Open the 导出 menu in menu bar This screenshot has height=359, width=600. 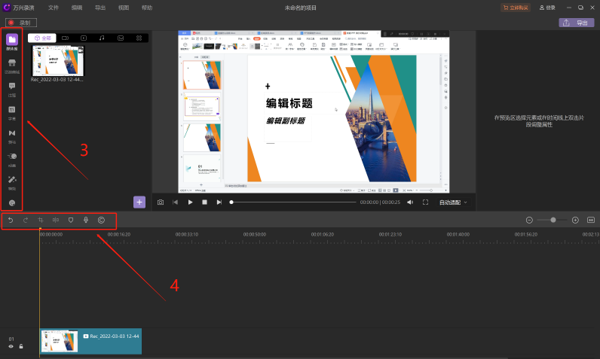[x=100, y=8]
